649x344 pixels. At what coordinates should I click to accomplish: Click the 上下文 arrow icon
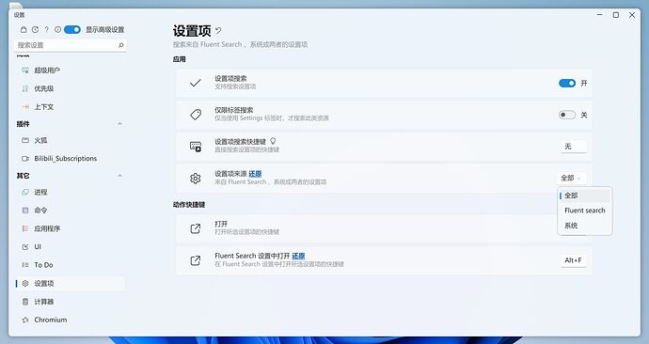pos(25,106)
